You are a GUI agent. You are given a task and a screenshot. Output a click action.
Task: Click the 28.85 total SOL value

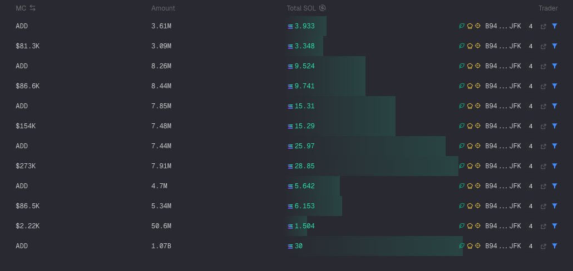pos(304,166)
